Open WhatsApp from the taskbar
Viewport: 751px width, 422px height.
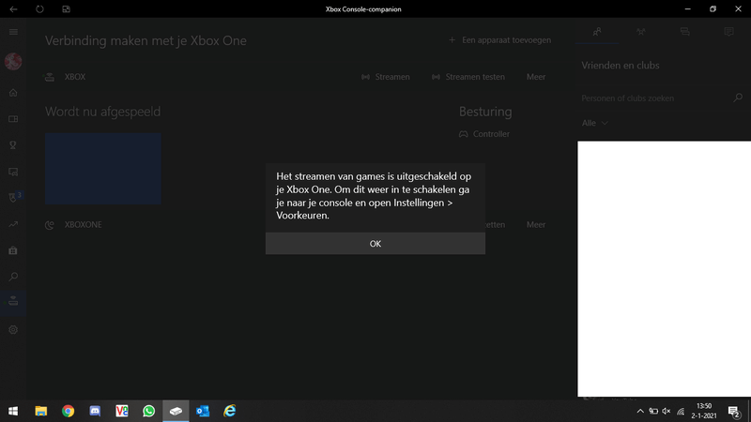(x=148, y=411)
